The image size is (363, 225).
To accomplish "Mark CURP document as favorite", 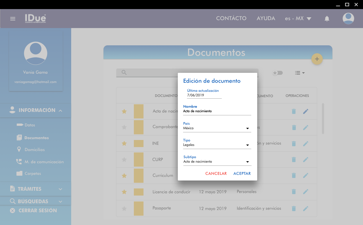I will 124,160.
